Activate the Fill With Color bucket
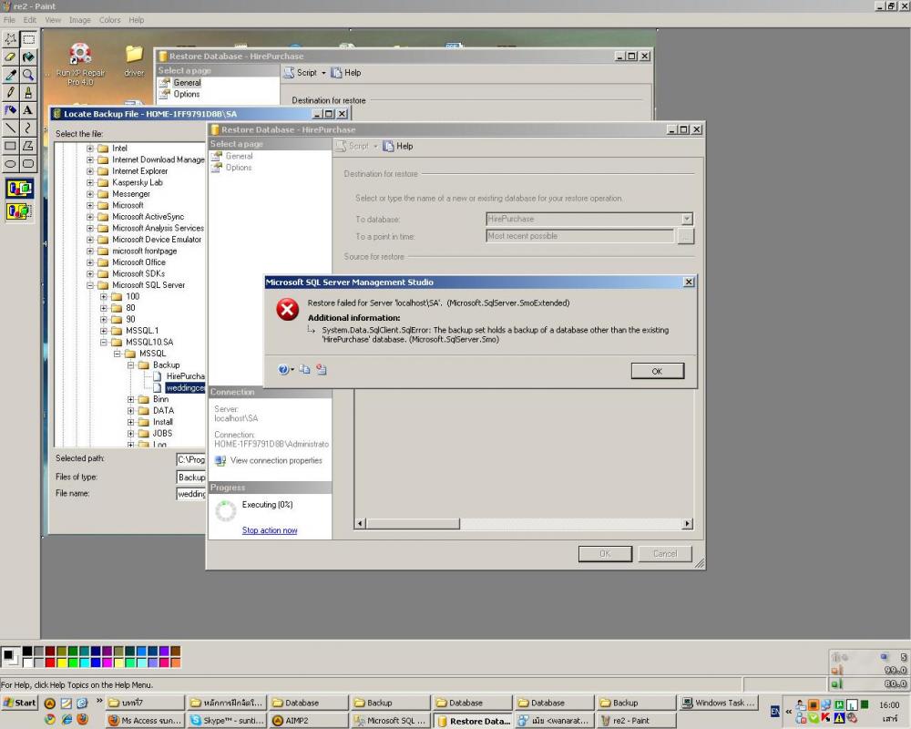Viewport: 911px width, 729px height. pyautogui.click(x=28, y=57)
